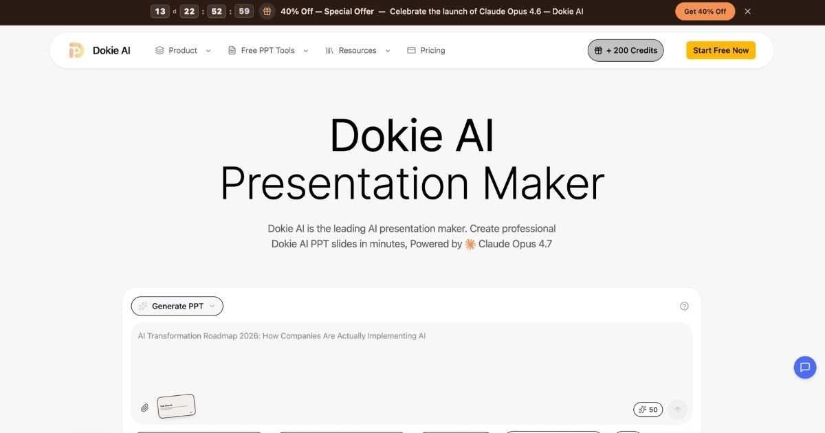Click the Pricing card icon

pos(411,50)
